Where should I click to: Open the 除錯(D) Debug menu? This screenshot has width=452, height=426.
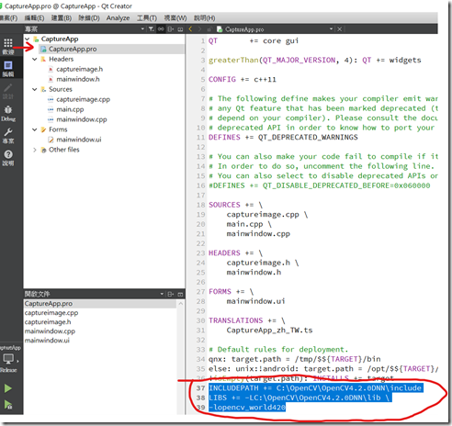89,18
